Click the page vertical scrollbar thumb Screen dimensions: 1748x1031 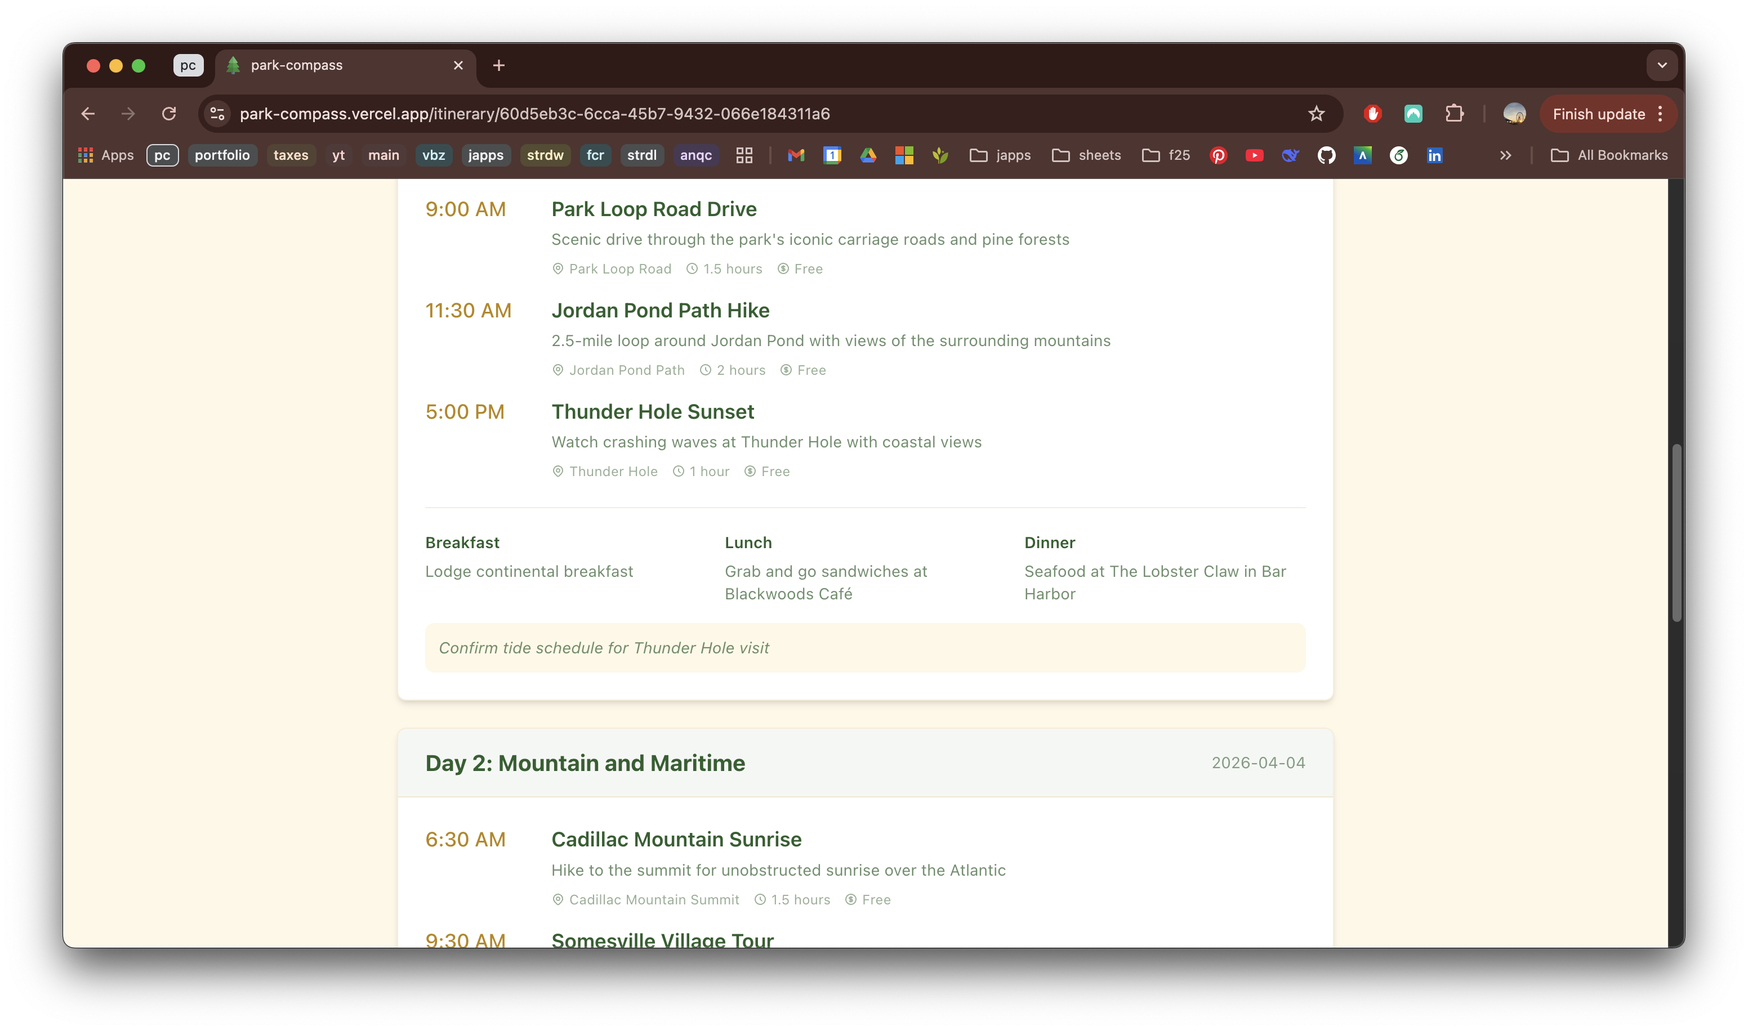coord(1677,532)
